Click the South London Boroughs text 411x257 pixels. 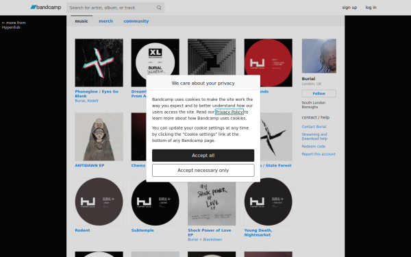(314, 105)
